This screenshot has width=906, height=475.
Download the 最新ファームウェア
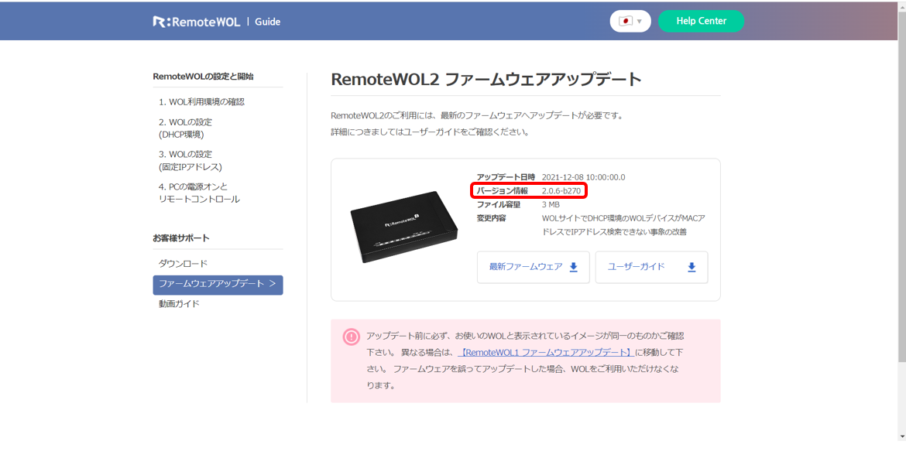[534, 267]
